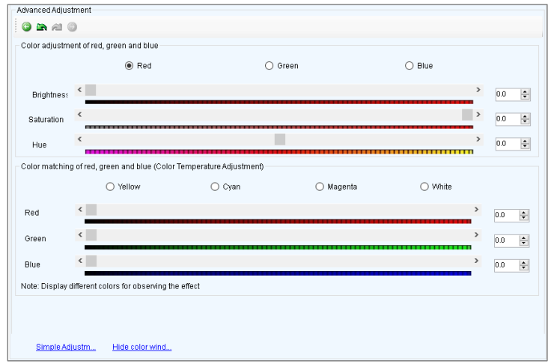551x364 pixels.
Task: Select the Green color radio button
Action: [269, 66]
